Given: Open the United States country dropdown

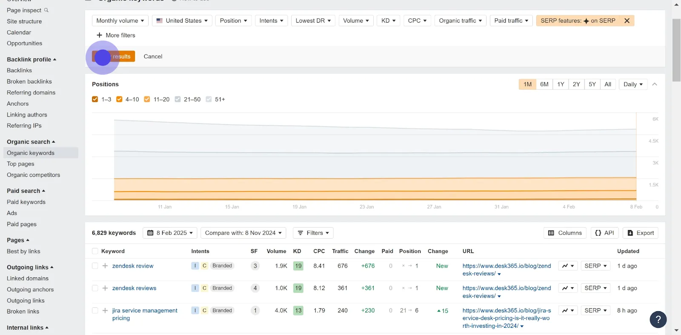Looking at the screenshot, I should 182,20.
